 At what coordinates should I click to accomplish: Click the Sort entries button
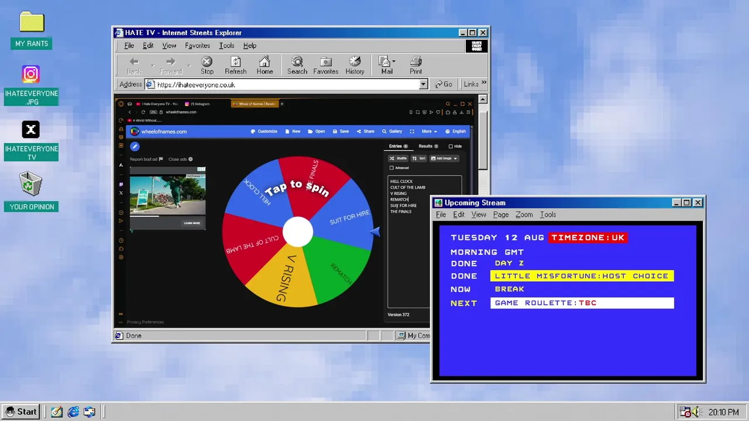(418, 158)
